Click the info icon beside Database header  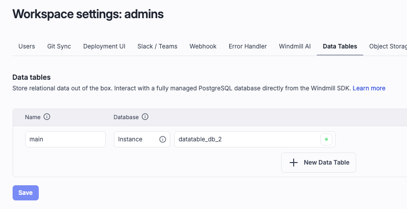(x=145, y=117)
